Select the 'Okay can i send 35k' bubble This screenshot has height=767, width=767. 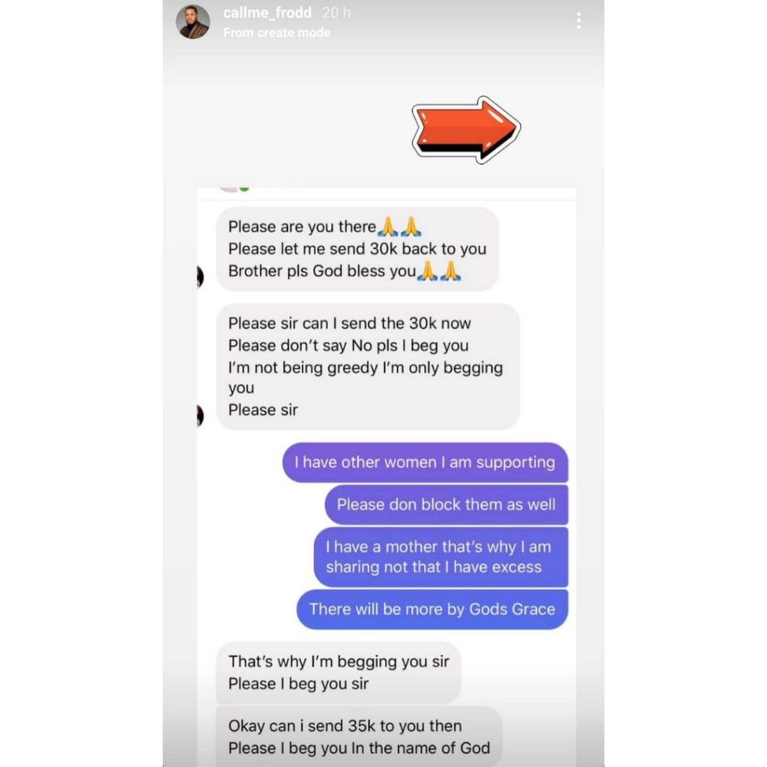pos(359,737)
